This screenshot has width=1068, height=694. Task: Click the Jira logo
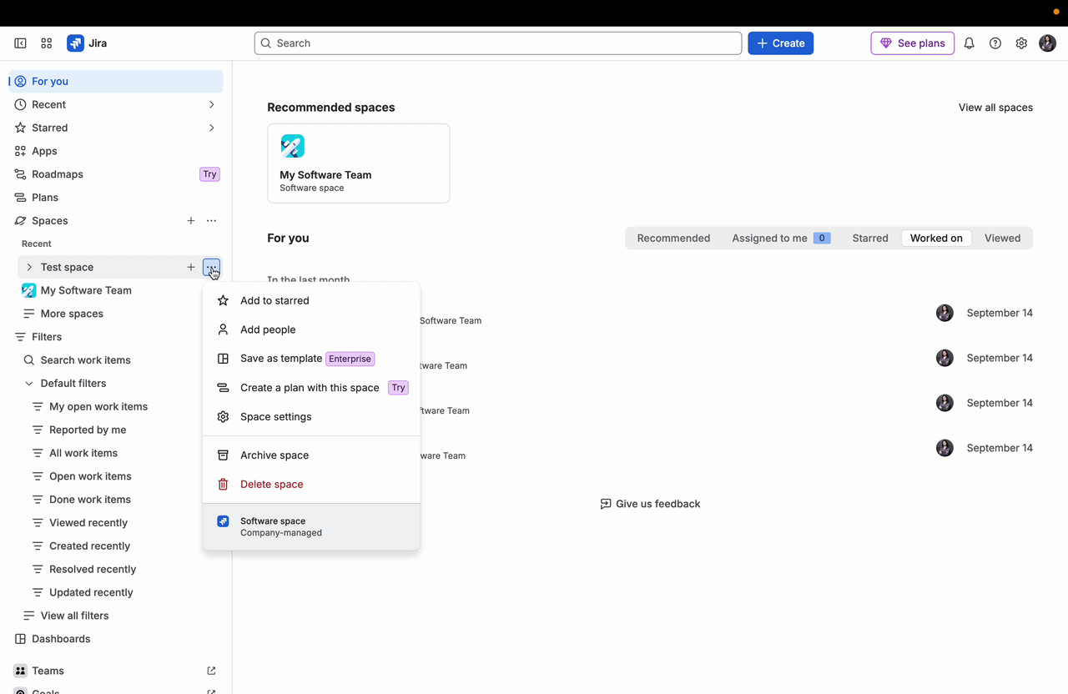click(87, 43)
